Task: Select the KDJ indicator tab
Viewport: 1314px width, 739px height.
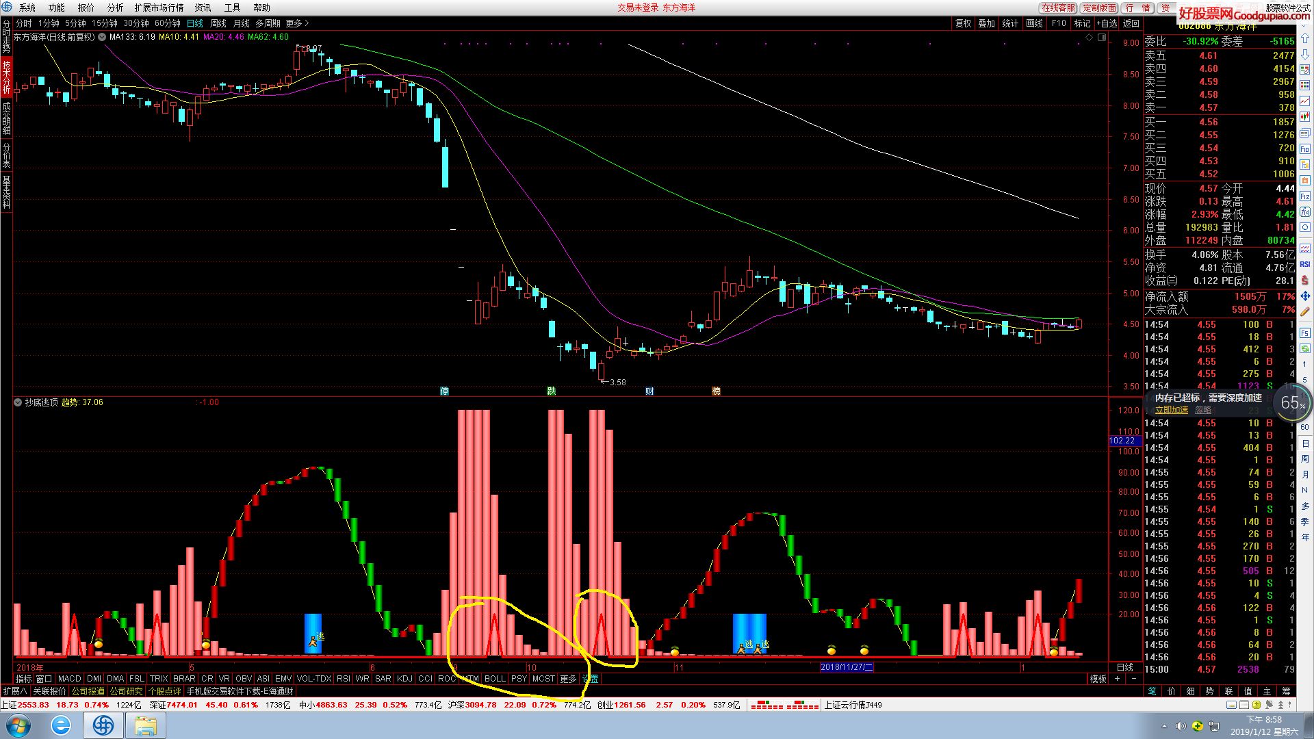Action: [x=404, y=679]
